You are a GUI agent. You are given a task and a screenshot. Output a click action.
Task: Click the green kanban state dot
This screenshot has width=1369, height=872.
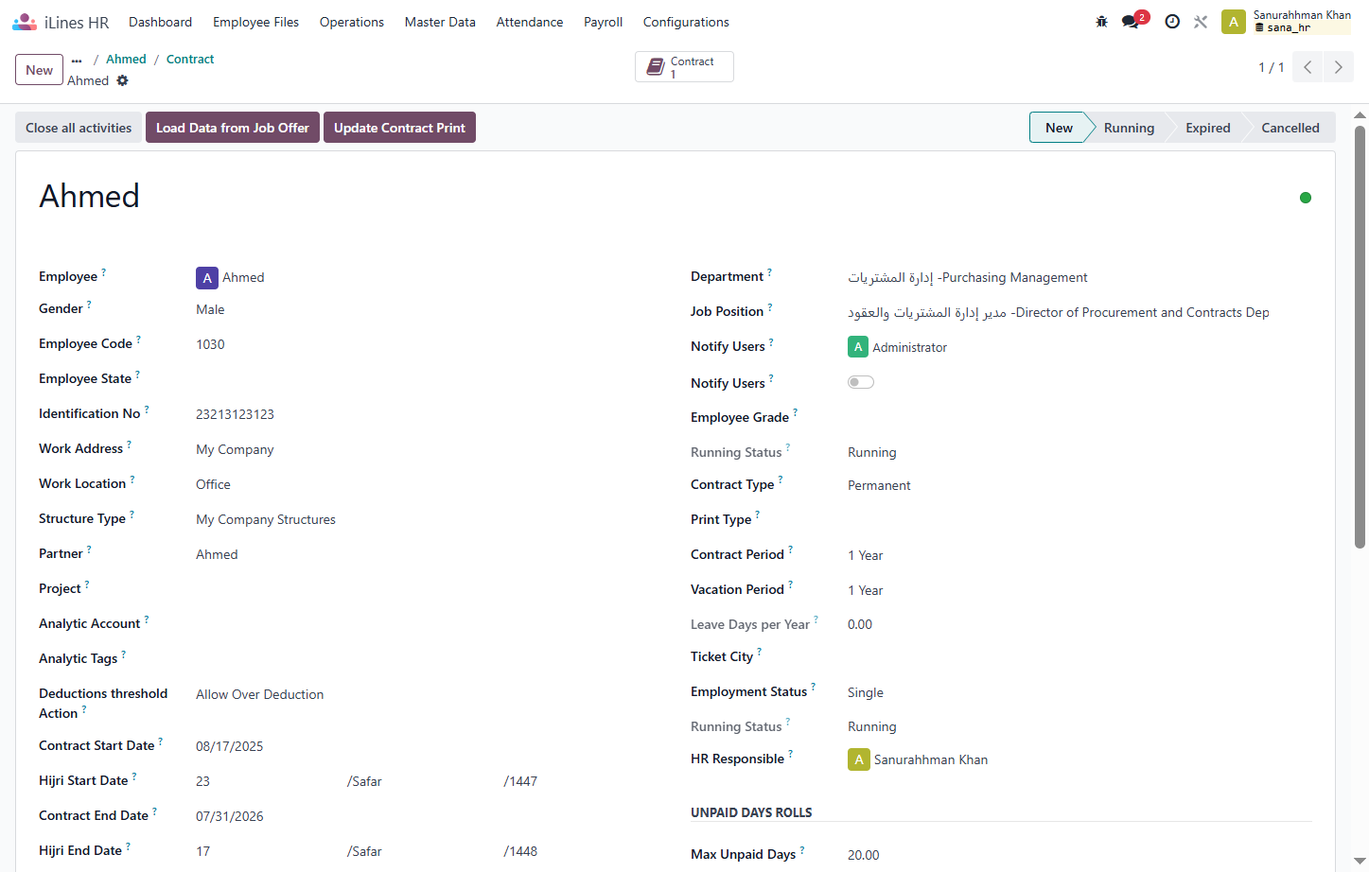coord(1306,198)
